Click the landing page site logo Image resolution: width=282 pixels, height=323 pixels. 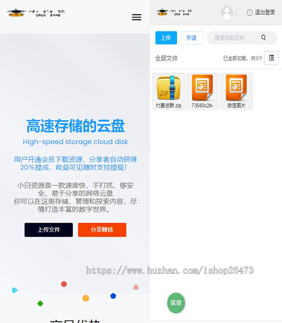coord(36,13)
